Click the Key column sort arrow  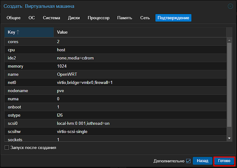18,32
